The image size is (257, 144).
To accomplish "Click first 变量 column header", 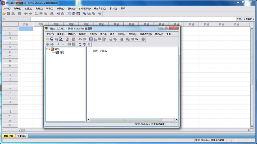I will tap(26, 24).
